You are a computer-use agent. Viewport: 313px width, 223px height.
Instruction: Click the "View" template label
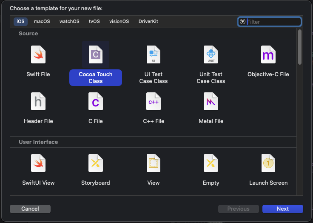[x=153, y=183]
